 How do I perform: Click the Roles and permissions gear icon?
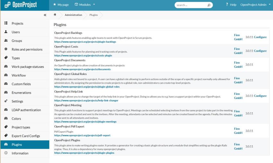tap(6, 49)
